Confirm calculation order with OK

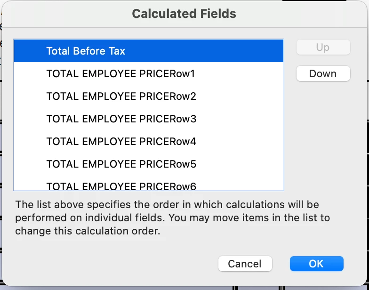pyautogui.click(x=316, y=264)
